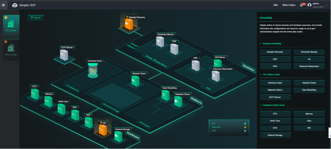The image size is (331, 149).
Task: Click the SSD button under Hardware Health Check
Action: tap(309, 121)
